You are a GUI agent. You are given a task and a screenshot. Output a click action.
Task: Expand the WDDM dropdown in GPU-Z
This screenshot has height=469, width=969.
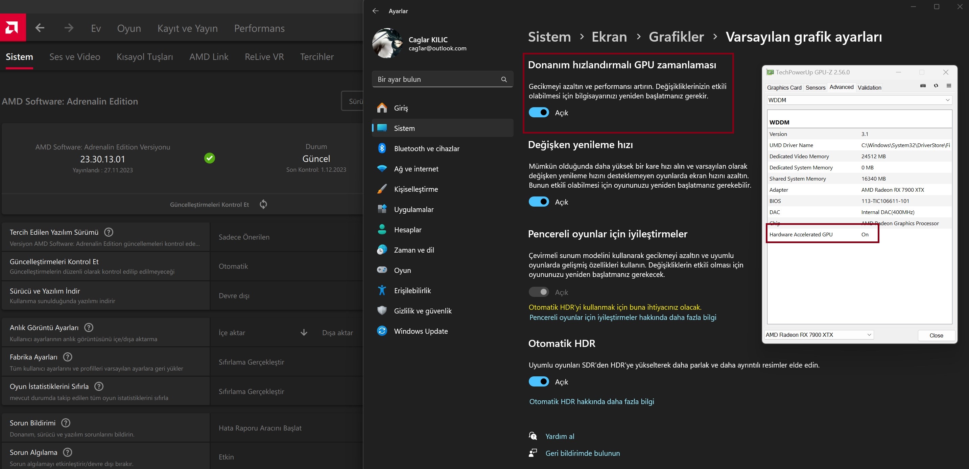(x=859, y=100)
